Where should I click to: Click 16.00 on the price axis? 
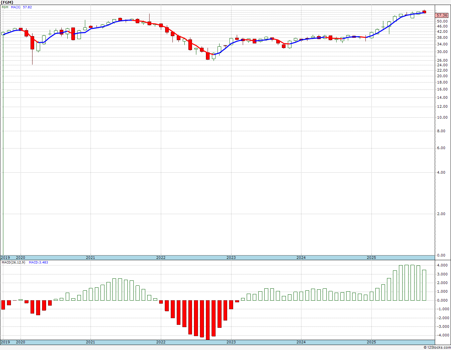pos(442,89)
